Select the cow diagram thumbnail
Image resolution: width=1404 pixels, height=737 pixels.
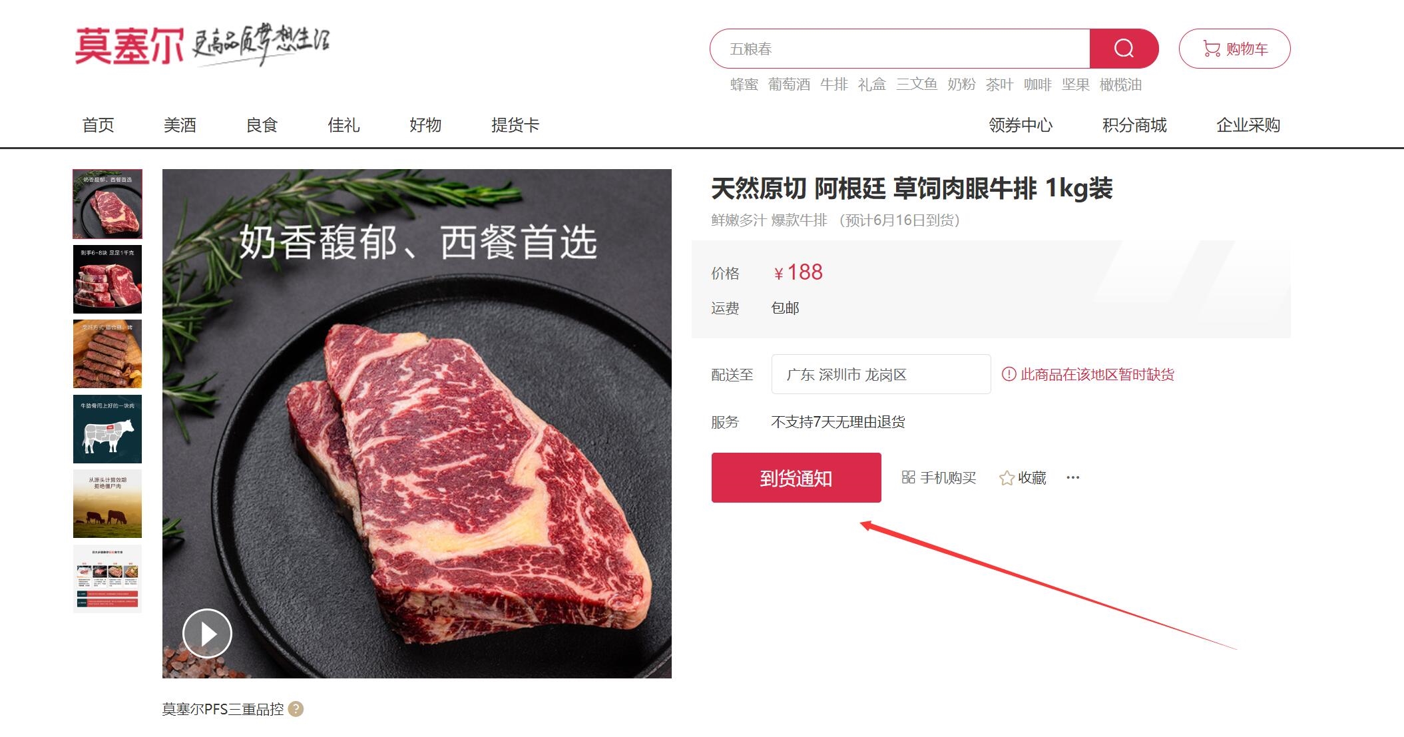point(107,429)
